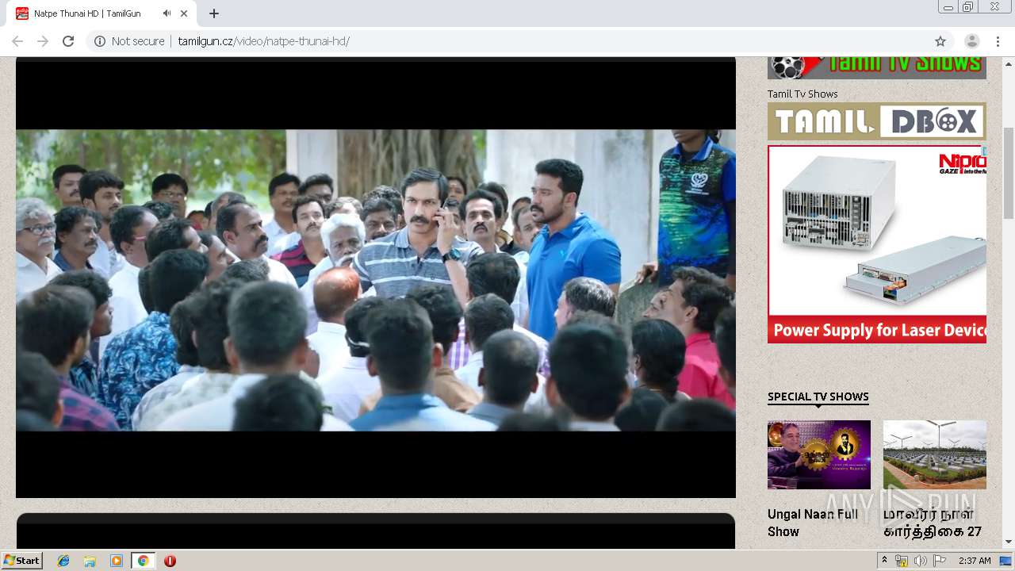Open the Tamil DBOX banner
This screenshot has height=571, width=1015.
click(877, 121)
